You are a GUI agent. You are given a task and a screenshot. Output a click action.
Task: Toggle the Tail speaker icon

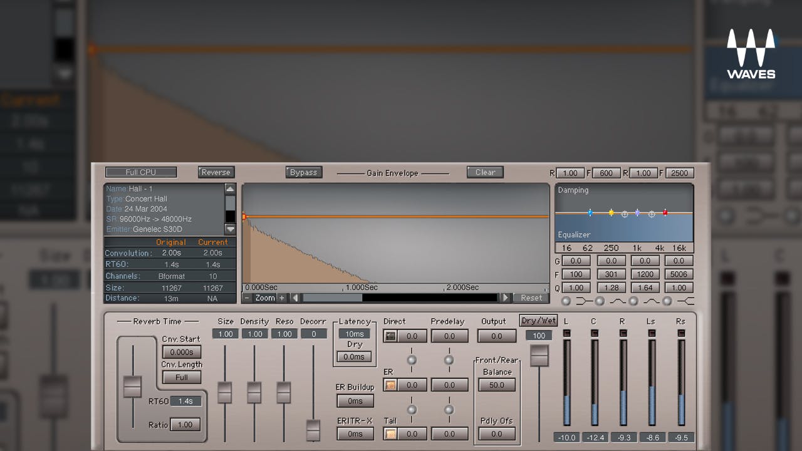click(x=390, y=433)
